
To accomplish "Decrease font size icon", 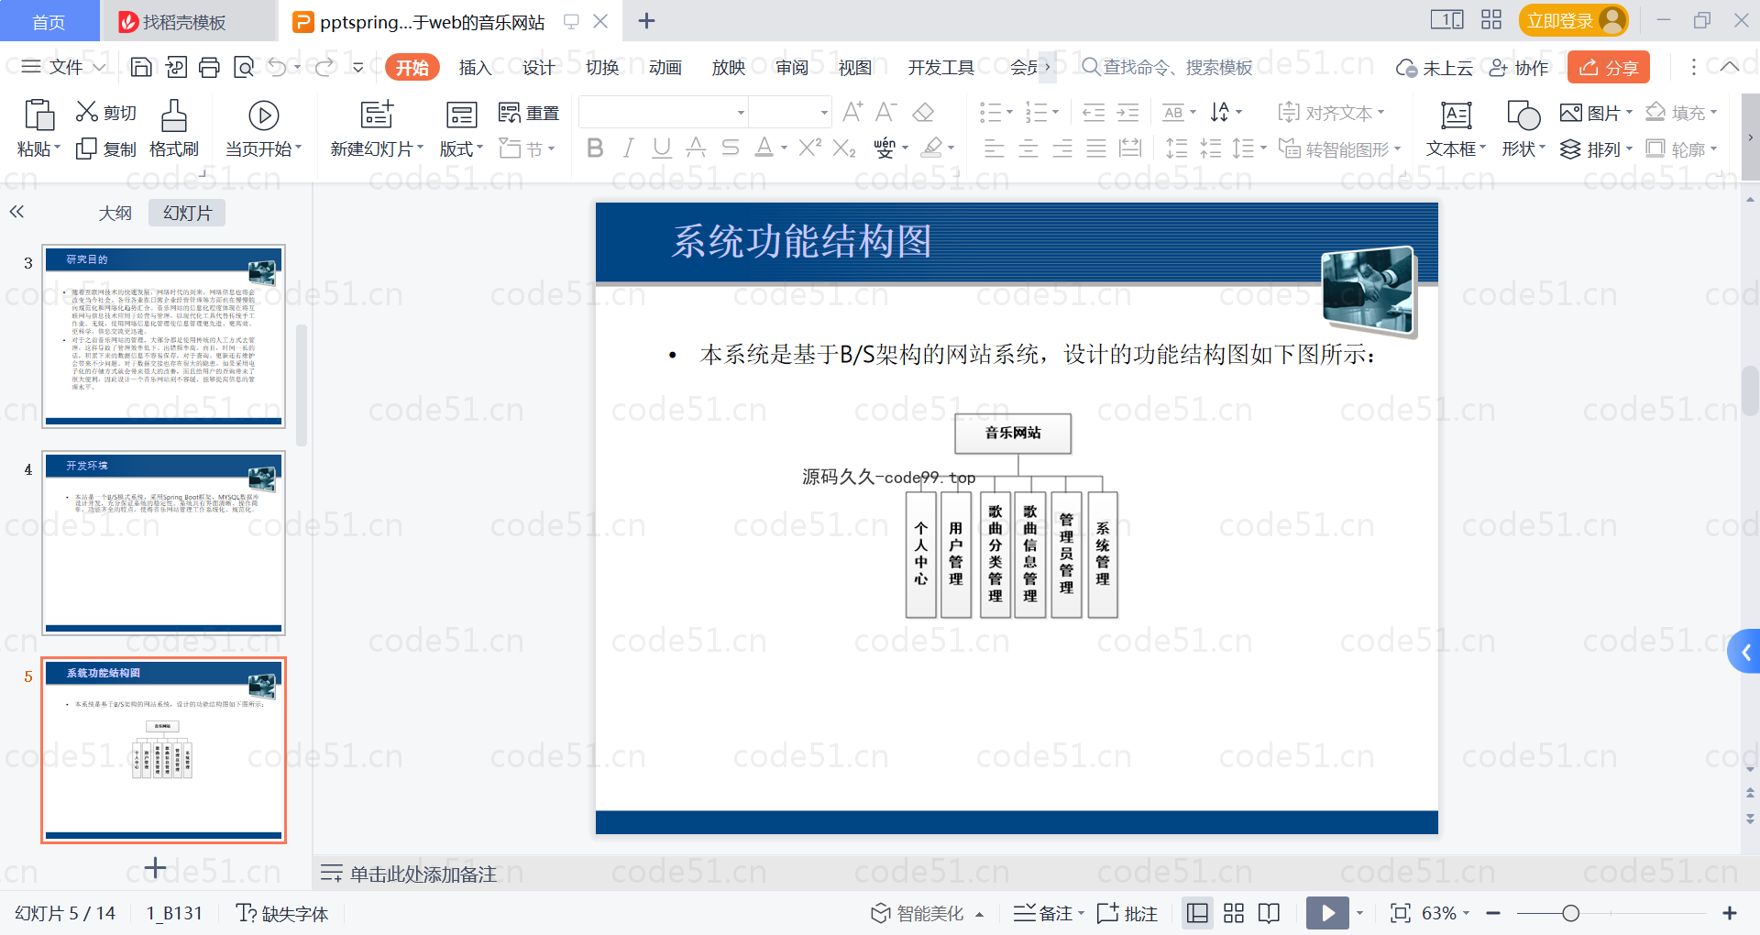I will click(885, 112).
